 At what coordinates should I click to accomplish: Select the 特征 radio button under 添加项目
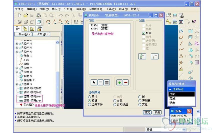point(89,101)
